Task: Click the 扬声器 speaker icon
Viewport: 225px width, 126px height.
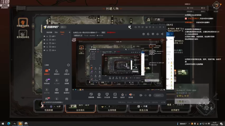Action: [x=130, y=95]
